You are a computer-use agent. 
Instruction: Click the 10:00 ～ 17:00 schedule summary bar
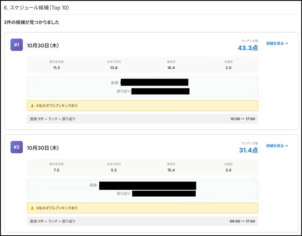point(143,119)
